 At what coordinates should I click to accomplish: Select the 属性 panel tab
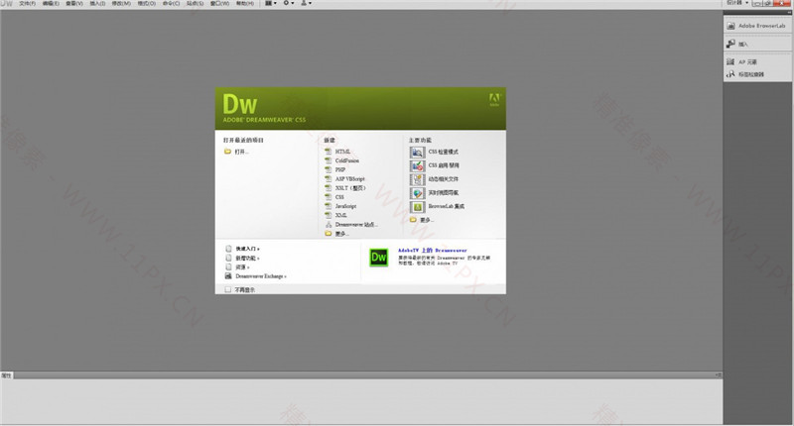[6, 375]
